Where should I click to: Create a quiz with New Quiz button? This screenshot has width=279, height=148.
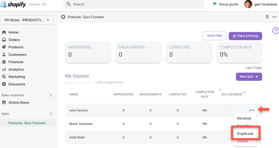[x=249, y=76]
